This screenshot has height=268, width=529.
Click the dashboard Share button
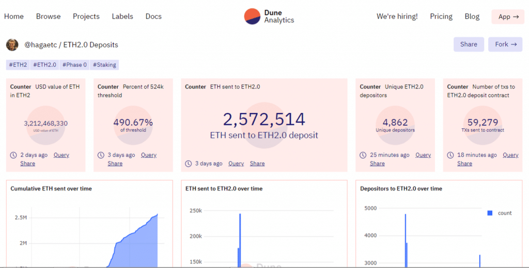469,44
